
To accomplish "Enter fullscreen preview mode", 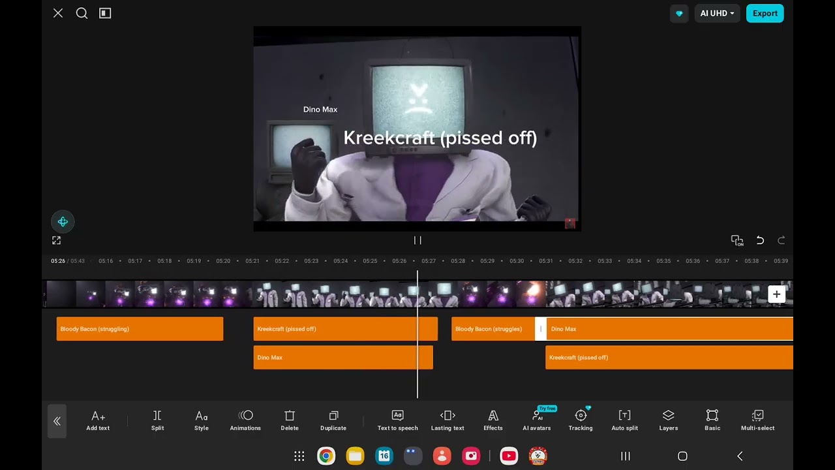I will point(57,241).
